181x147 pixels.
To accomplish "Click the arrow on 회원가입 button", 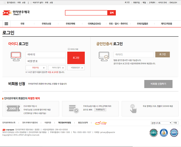I will pos(44,68).
